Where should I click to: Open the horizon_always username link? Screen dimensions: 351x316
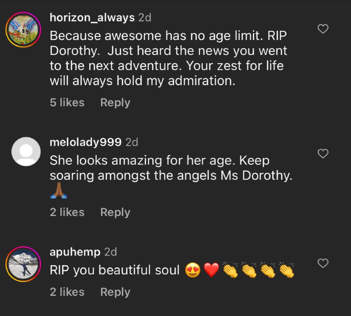click(92, 18)
